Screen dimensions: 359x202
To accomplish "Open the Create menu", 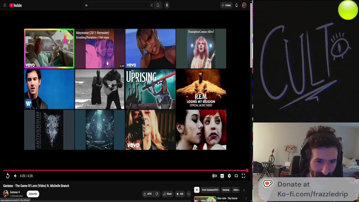I will click(x=226, y=5).
